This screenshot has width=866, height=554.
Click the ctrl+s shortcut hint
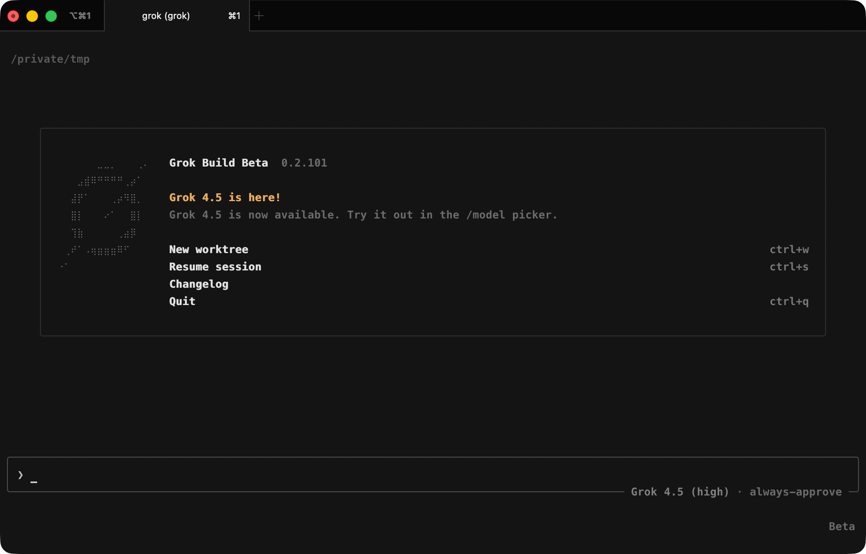click(789, 267)
